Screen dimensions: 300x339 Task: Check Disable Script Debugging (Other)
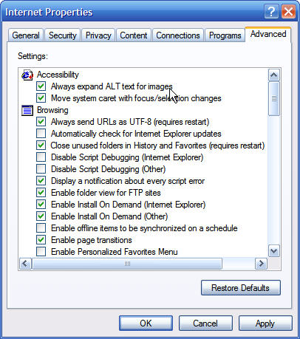pos(41,169)
